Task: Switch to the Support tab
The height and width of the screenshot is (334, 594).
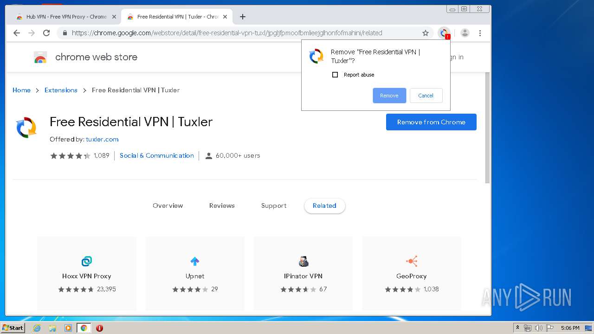Action: click(274, 206)
